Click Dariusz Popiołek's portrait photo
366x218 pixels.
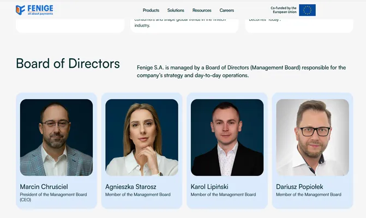(x=313, y=137)
